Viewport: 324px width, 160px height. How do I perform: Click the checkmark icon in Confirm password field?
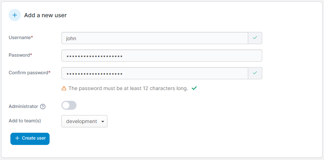pos(255,73)
